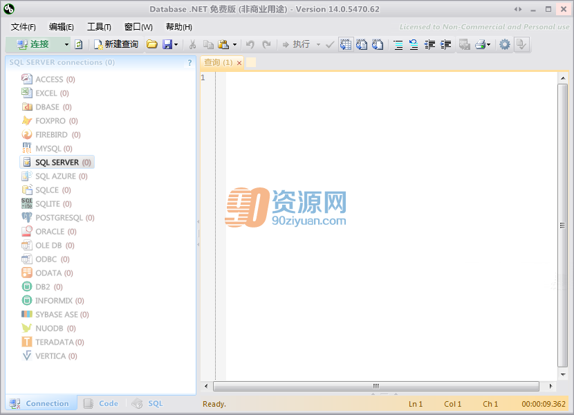Image resolution: width=574 pixels, height=415 pixels.
Task: Click the printer icon
Action: click(x=480, y=44)
